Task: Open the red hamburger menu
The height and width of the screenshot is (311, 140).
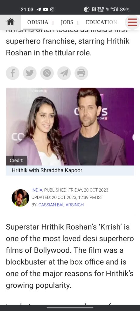Action: [x=132, y=22]
